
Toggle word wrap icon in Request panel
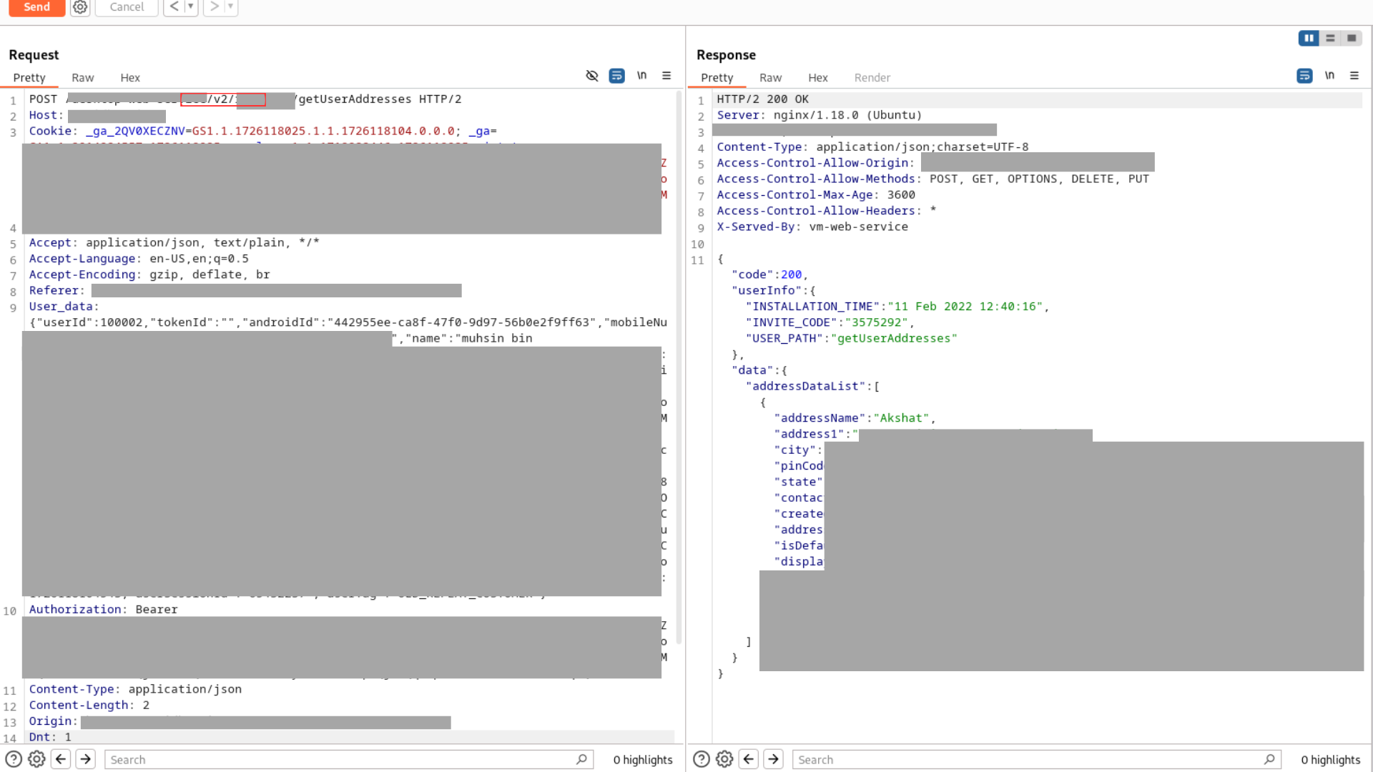click(x=616, y=76)
